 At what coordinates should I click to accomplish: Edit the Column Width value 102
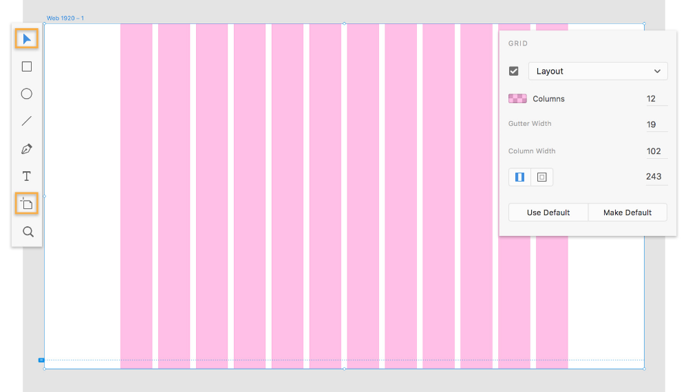point(656,151)
